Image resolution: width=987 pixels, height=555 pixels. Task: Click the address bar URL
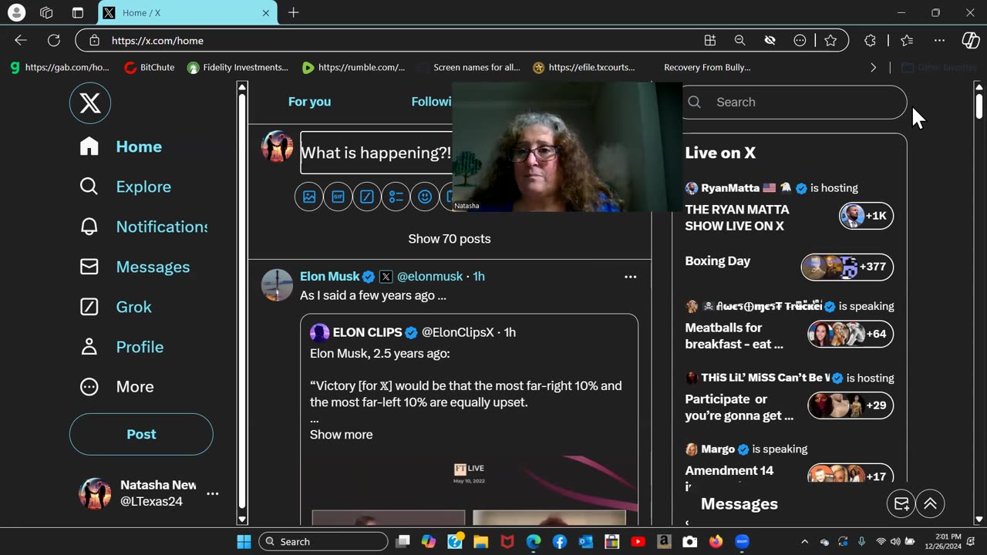157,40
